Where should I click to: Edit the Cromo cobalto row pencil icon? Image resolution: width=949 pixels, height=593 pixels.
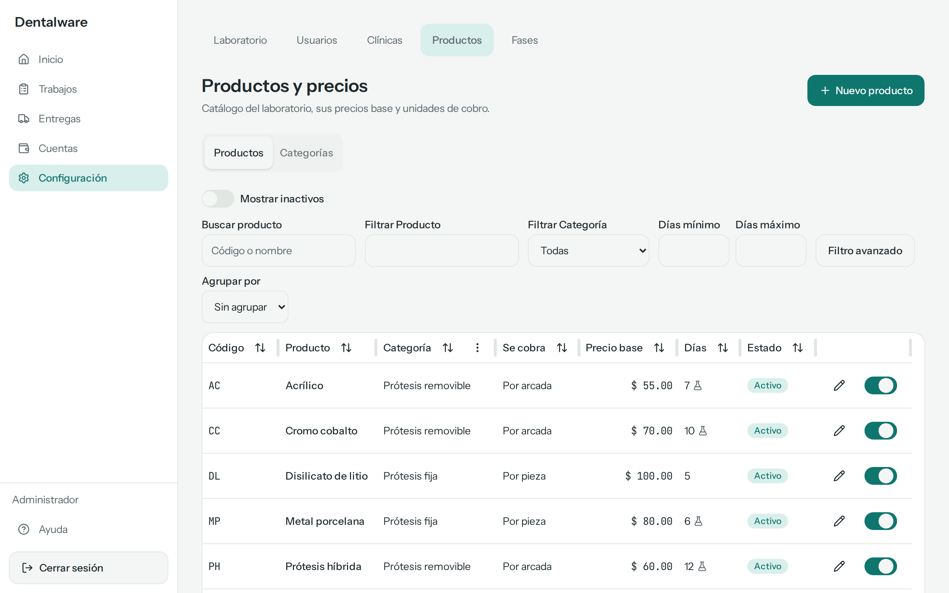(839, 431)
